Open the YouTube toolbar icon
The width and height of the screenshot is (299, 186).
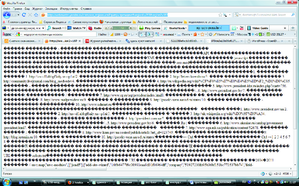coord(242,28)
